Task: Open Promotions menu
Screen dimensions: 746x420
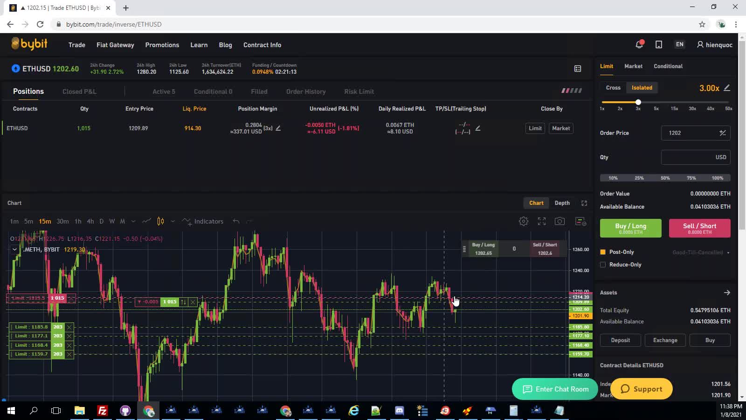Action: point(162,45)
